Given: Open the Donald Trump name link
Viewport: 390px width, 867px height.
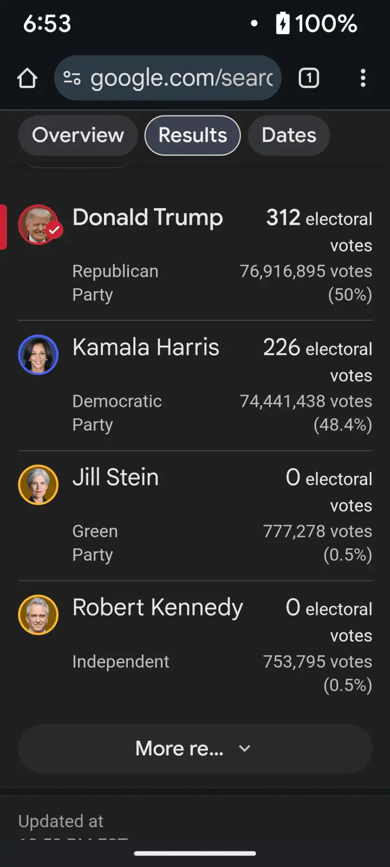Looking at the screenshot, I should tap(147, 218).
